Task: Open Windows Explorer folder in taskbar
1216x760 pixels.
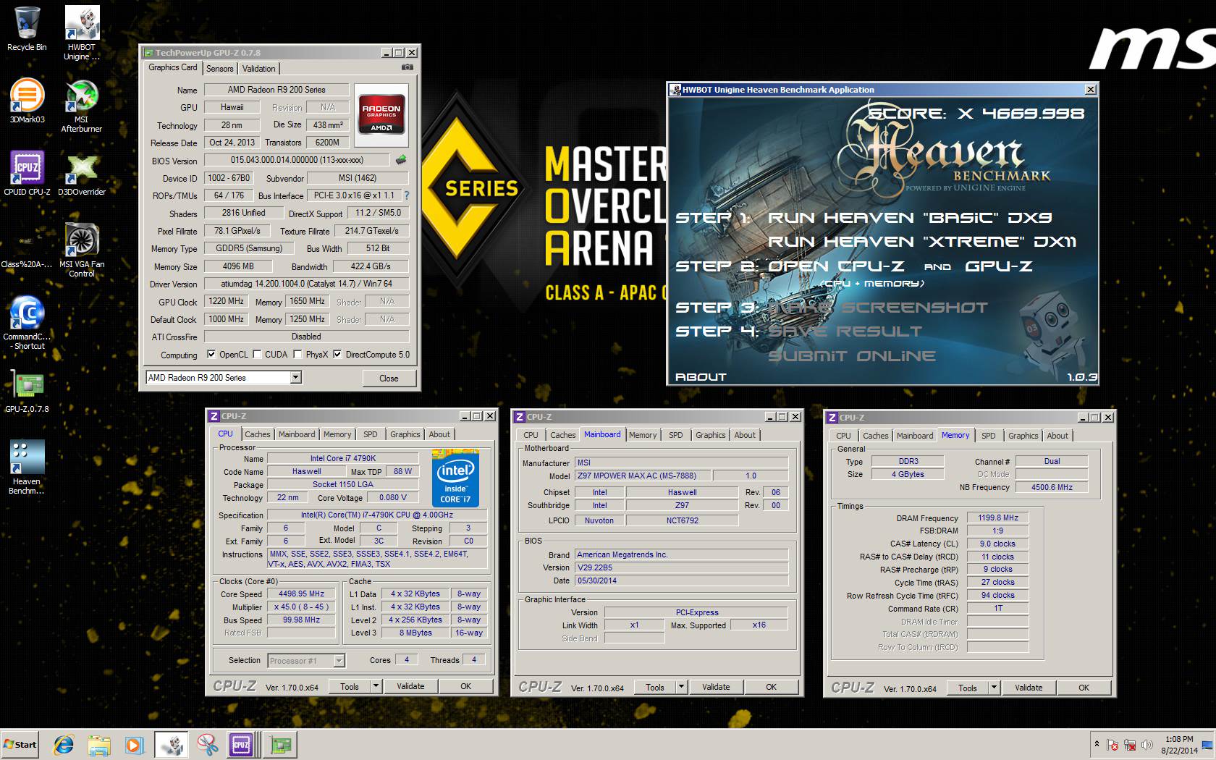Action: [99, 745]
